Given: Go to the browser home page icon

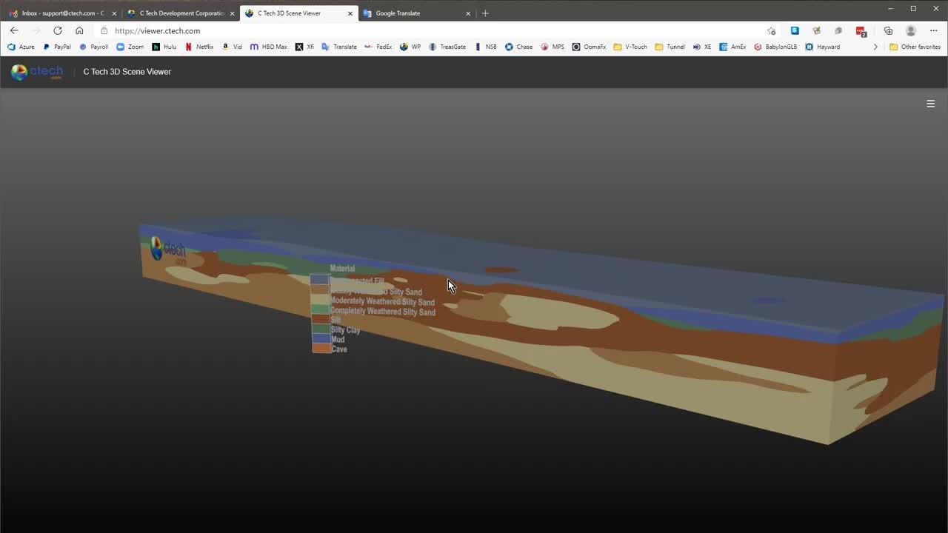Looking at the screenshot, I should point(79,31).
